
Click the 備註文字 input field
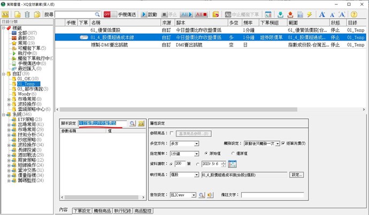click(x=272, y=195)
